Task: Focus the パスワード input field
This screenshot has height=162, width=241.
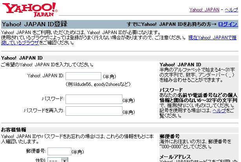Action: (94, 99)
